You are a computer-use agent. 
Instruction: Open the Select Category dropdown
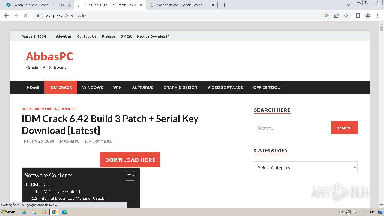coord(306,167)
